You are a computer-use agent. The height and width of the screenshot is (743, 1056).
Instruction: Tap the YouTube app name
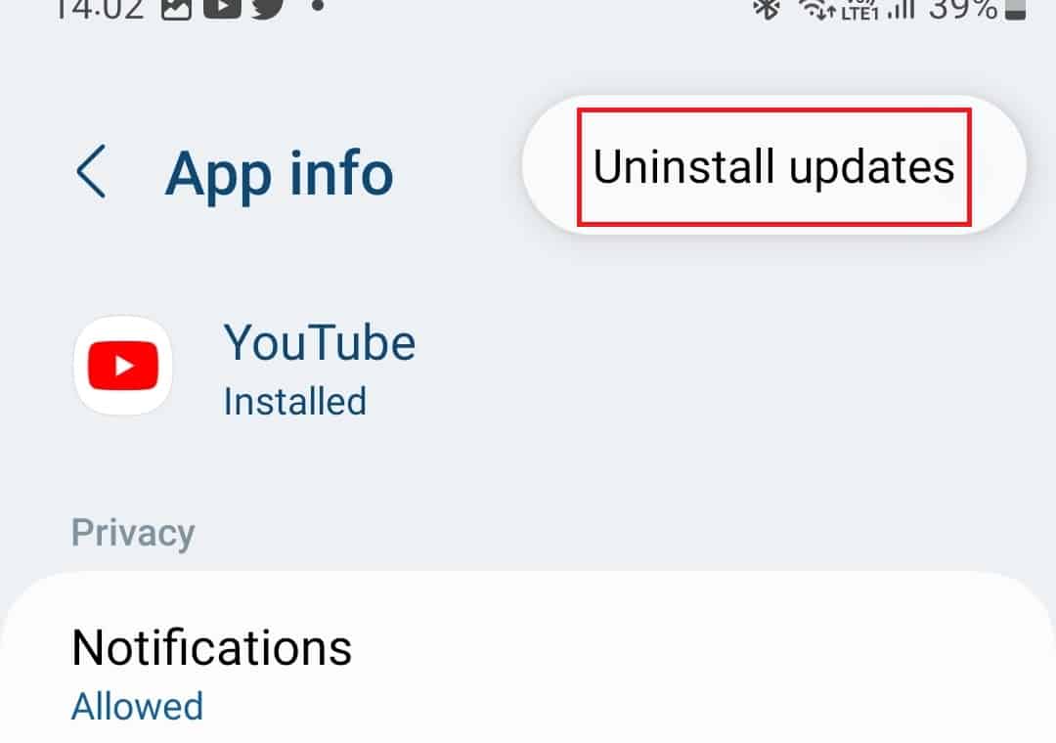(320, 343)
